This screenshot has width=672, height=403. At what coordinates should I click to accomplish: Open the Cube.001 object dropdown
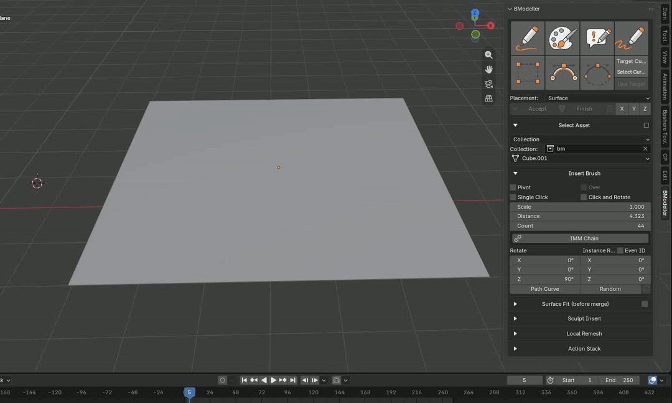(581, 158)
